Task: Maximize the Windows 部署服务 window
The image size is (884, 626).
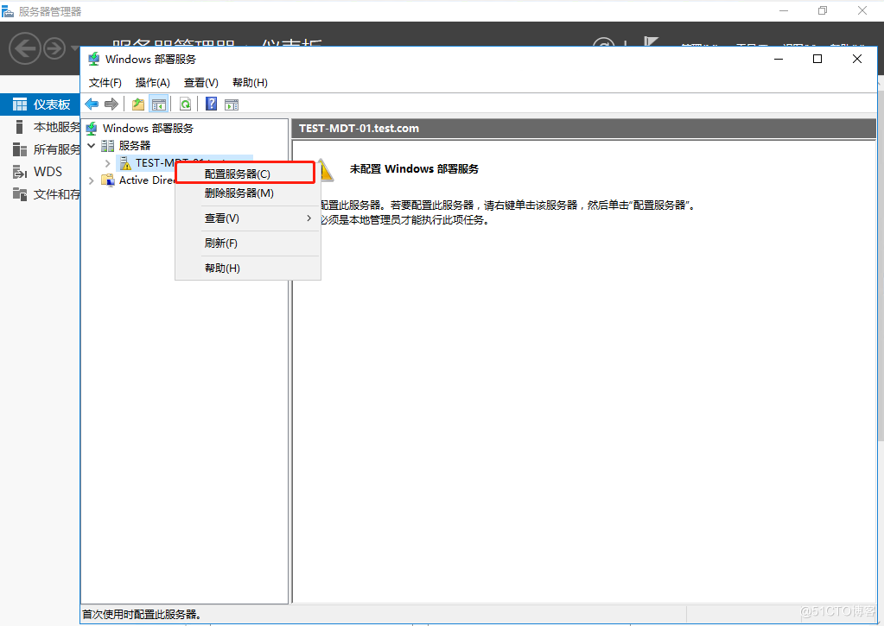Action: 817,60
